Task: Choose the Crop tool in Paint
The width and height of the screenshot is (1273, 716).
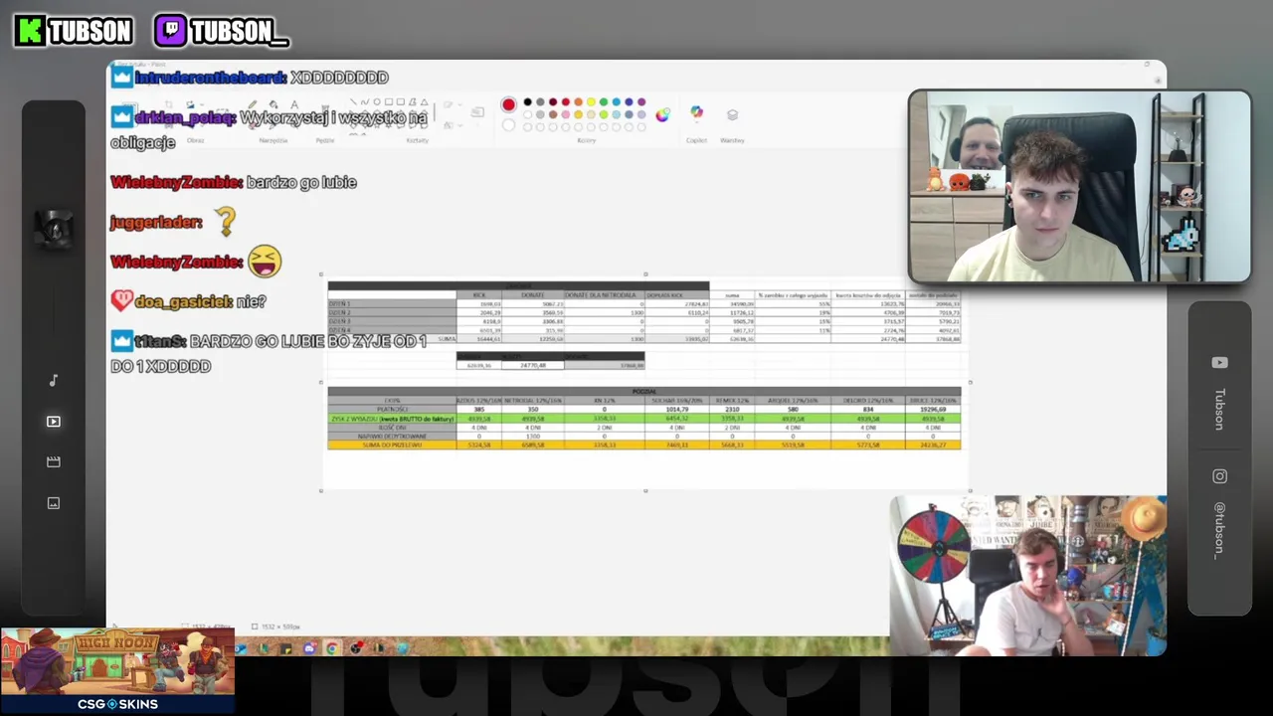Action: [169, 103]
